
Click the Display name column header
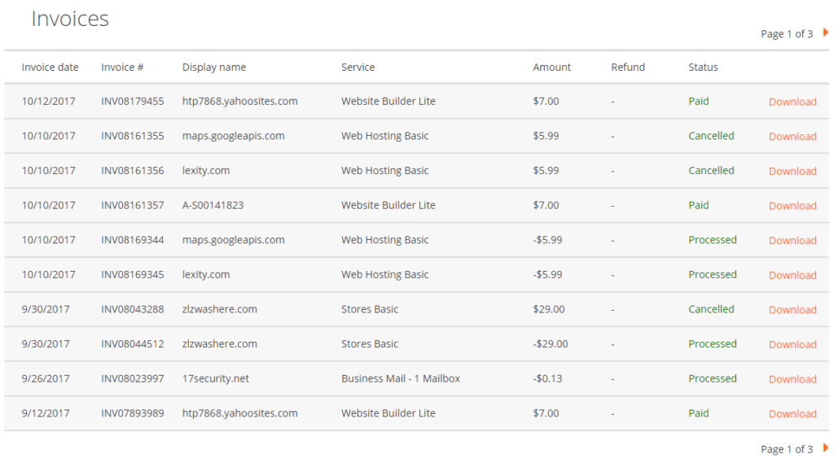[x=213, y=68]
